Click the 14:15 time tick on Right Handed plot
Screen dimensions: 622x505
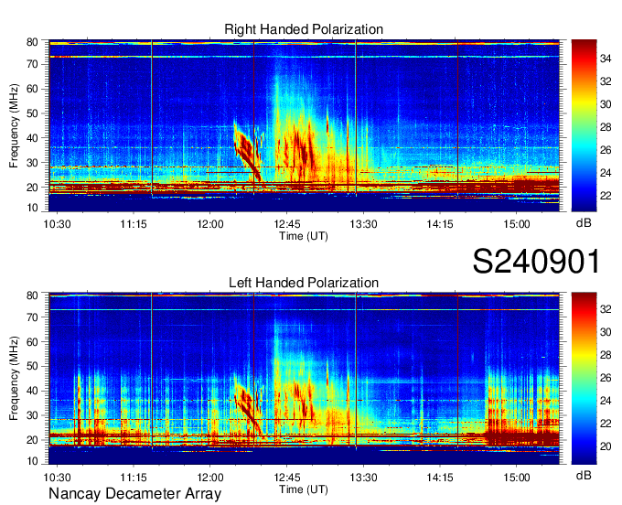click(x=440, y=224)
